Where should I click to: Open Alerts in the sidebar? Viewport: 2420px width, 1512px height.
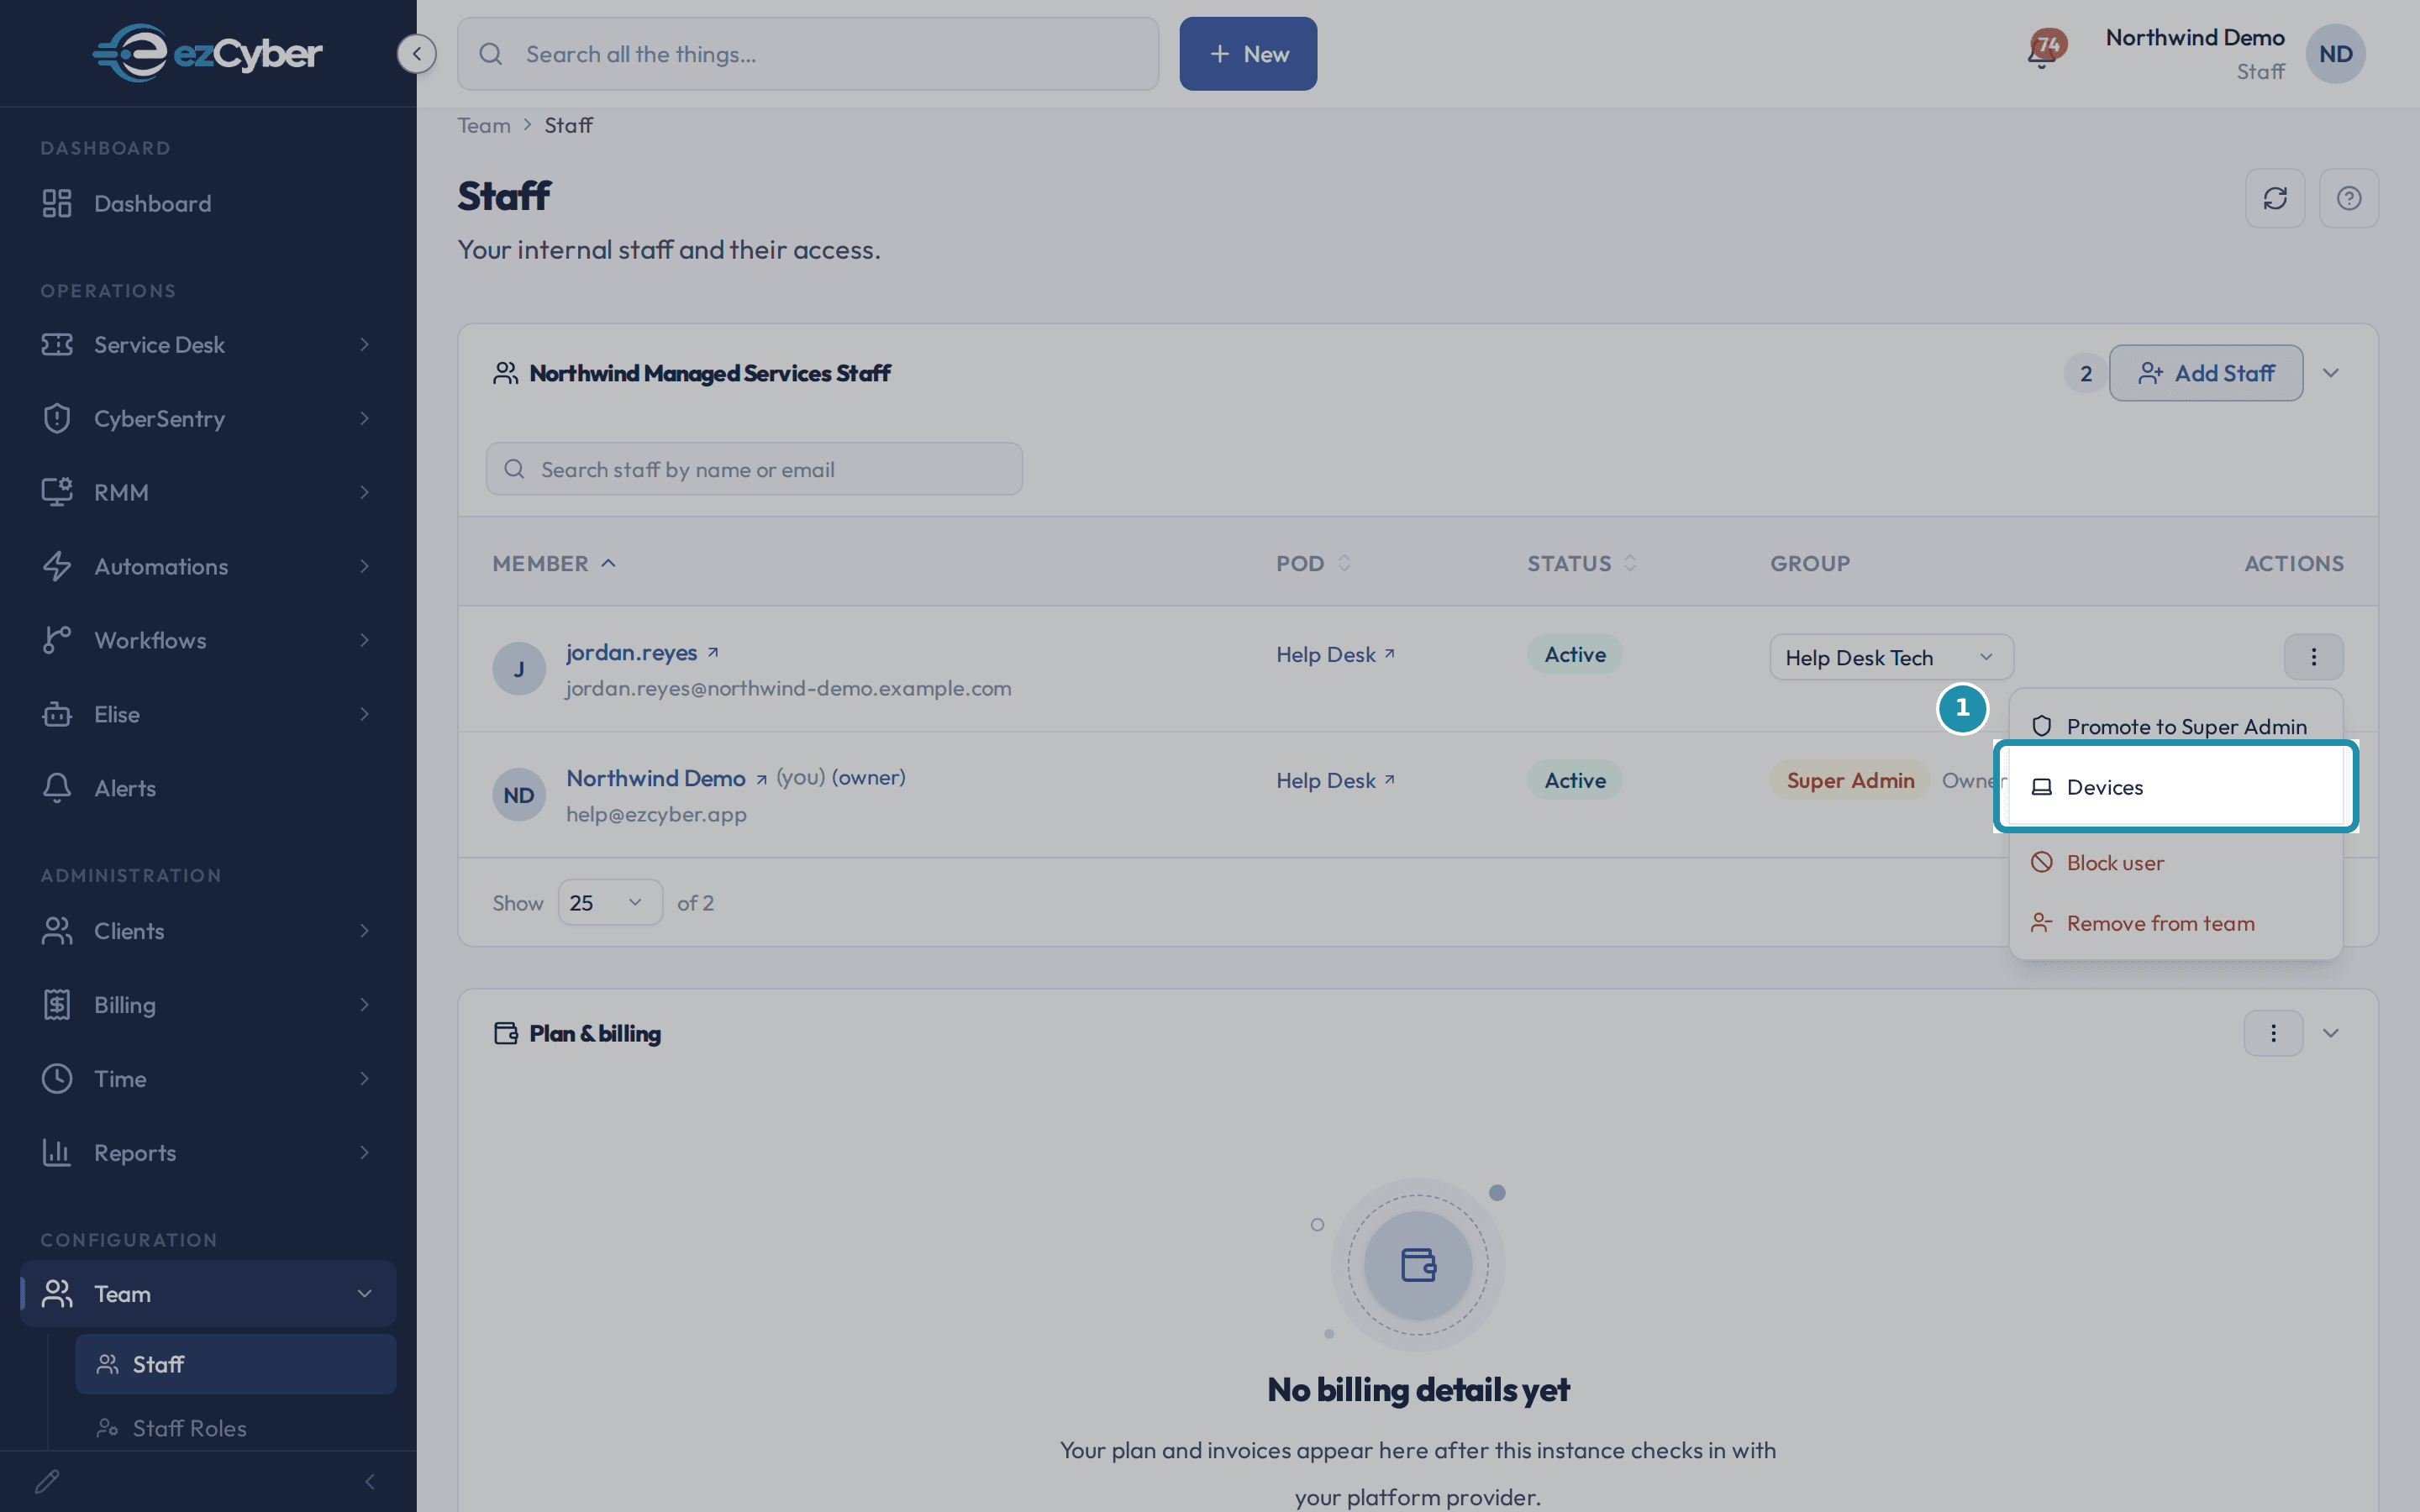tap(208, 788)
